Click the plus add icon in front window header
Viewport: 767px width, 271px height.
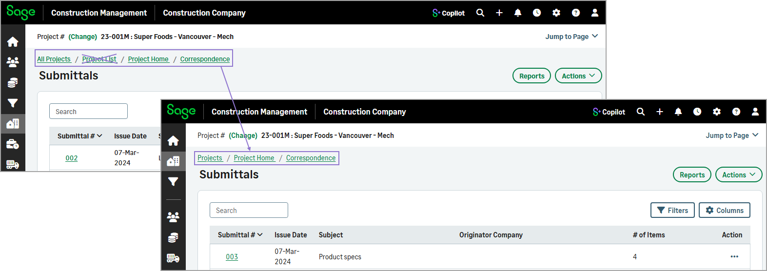pos(660,112)
